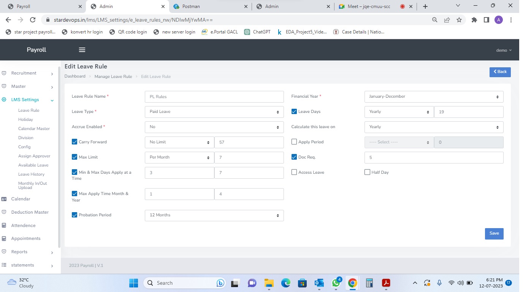Open Leave History submenu item
Image resolution: width=523 pixels, height=292 pixels.
point(32,174)
